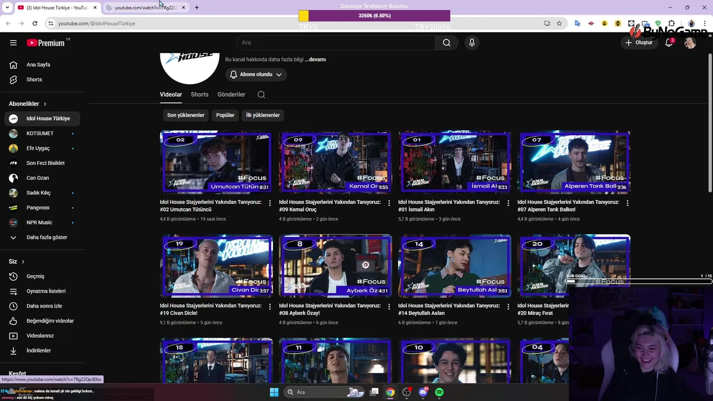Open Idol House Türkiye subscription
This screenshot has height=401, width=713.
(x=42, y=119)
